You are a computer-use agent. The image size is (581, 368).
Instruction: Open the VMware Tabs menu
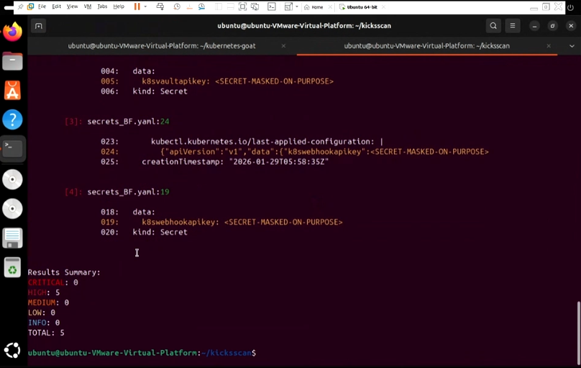(x=102, y=6)
